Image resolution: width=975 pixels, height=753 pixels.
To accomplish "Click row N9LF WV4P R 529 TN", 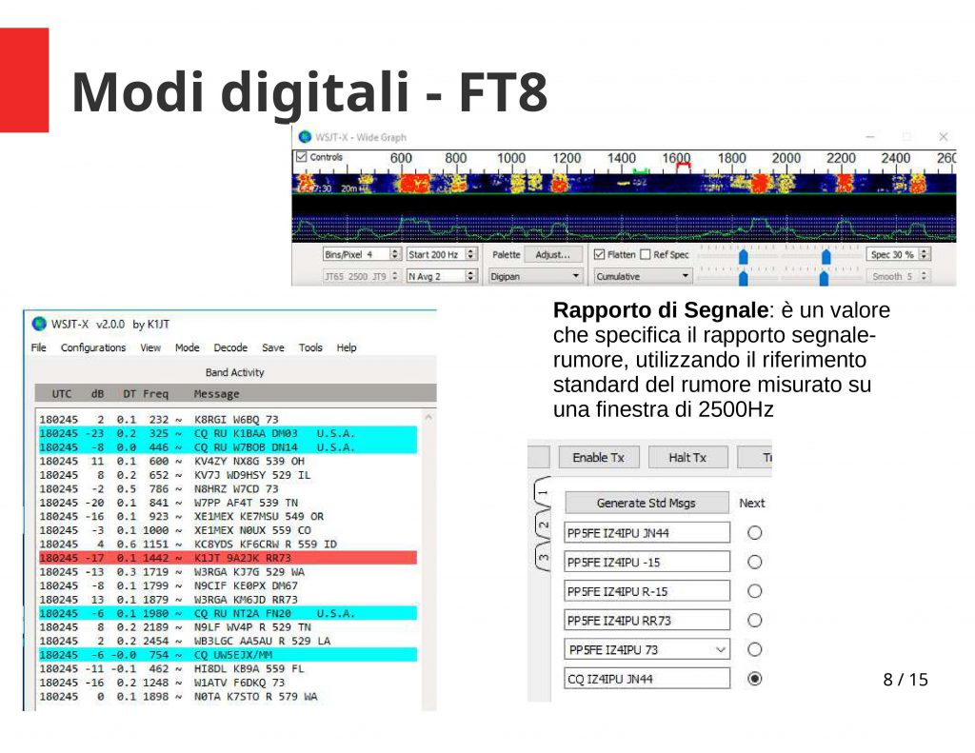I will pyautogui.click(x=228, y=626).
